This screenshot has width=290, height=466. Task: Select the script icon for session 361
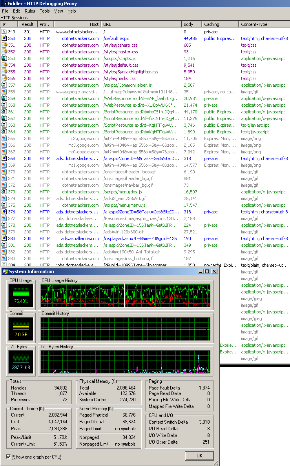(x=4, y=112)
